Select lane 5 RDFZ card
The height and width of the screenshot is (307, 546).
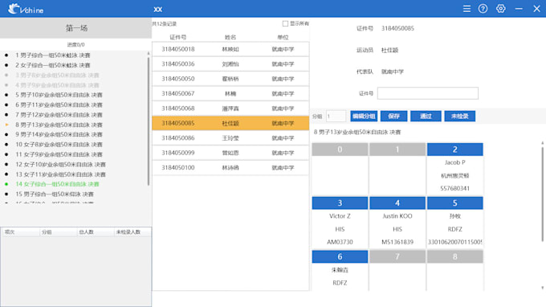[x=454, y=223]
